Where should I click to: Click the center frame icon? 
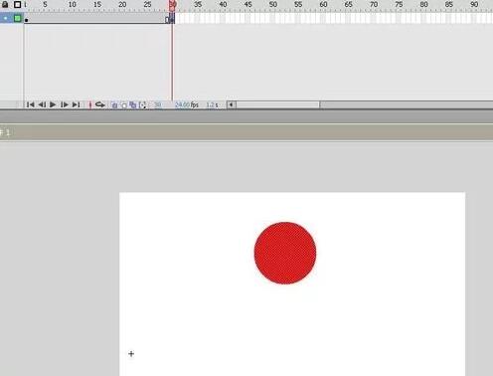[89, 105]
